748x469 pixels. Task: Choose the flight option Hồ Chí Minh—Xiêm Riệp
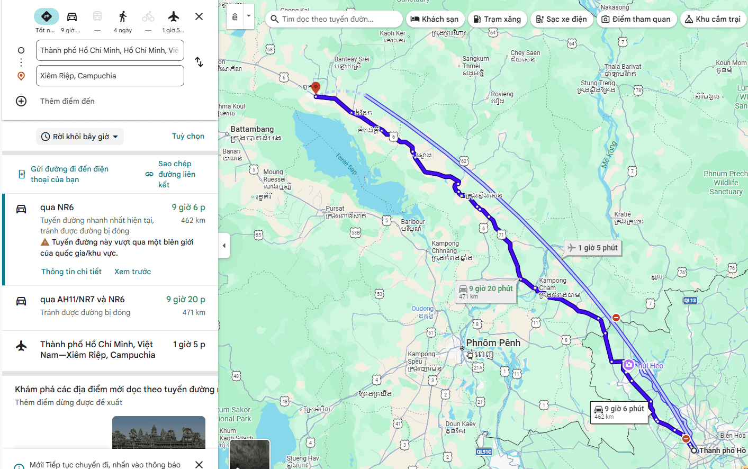pos(110,350)
